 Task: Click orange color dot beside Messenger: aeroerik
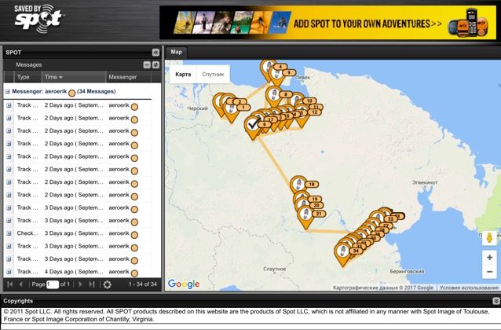pos(72,93)
